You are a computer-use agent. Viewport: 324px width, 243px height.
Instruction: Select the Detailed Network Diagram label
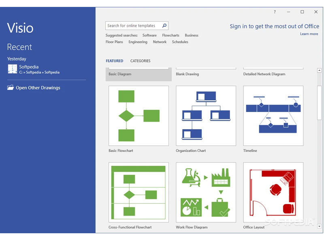pos(264,74)
